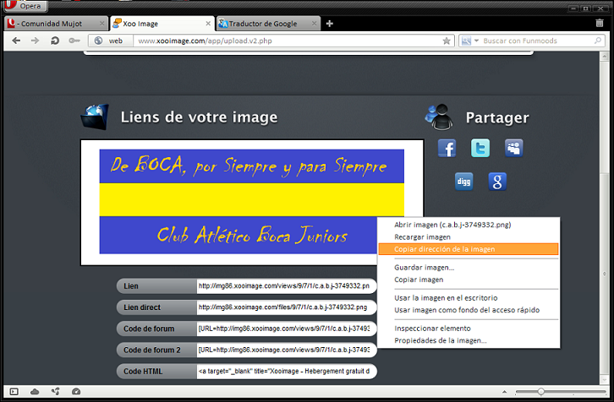614x402 pixels.
Task: Open Opera Turbo speedometer icon
Action: coord(76,391)
